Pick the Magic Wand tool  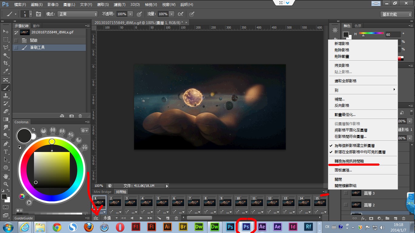(x=6, y=55)
